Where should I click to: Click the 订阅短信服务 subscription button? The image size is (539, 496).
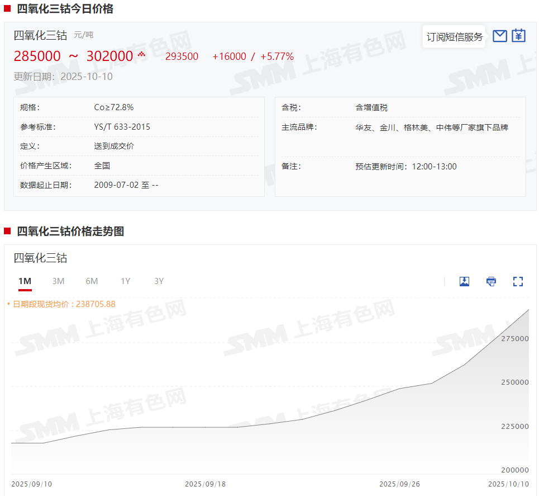click(454, 37)
